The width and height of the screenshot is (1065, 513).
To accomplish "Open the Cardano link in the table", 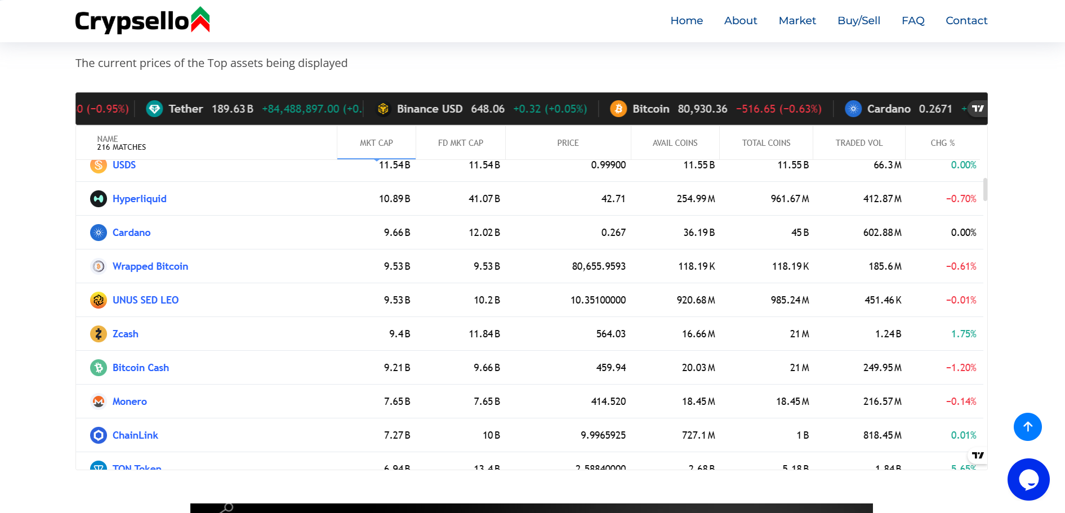I will [x=131, y=233].
